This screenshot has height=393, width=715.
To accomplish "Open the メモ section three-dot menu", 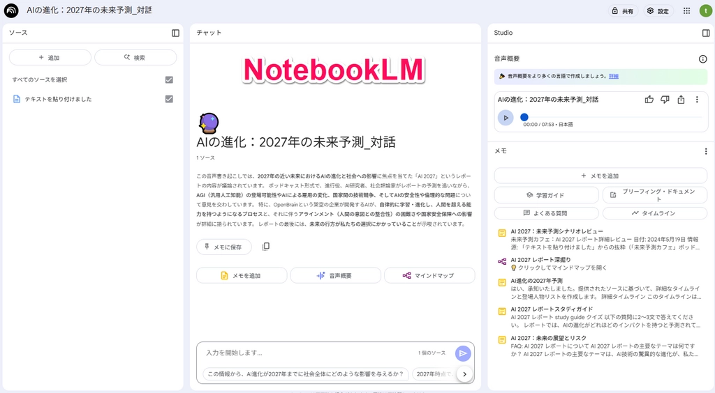I will click(705, 151).
